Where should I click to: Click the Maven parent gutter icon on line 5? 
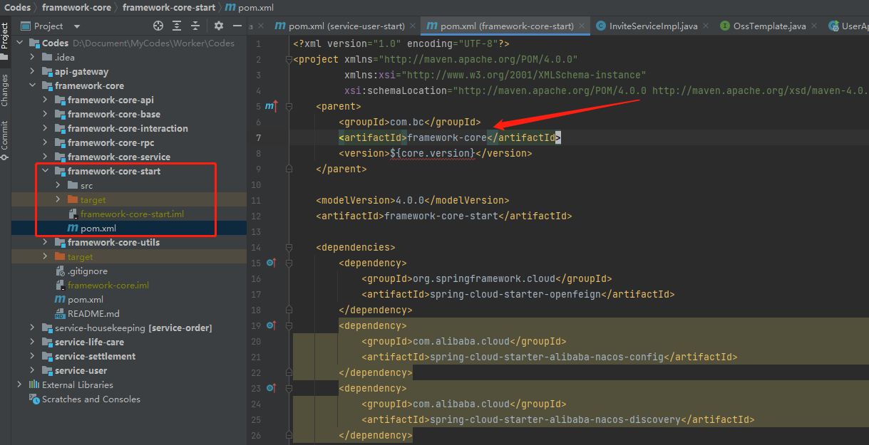click(x=271, y=106)
